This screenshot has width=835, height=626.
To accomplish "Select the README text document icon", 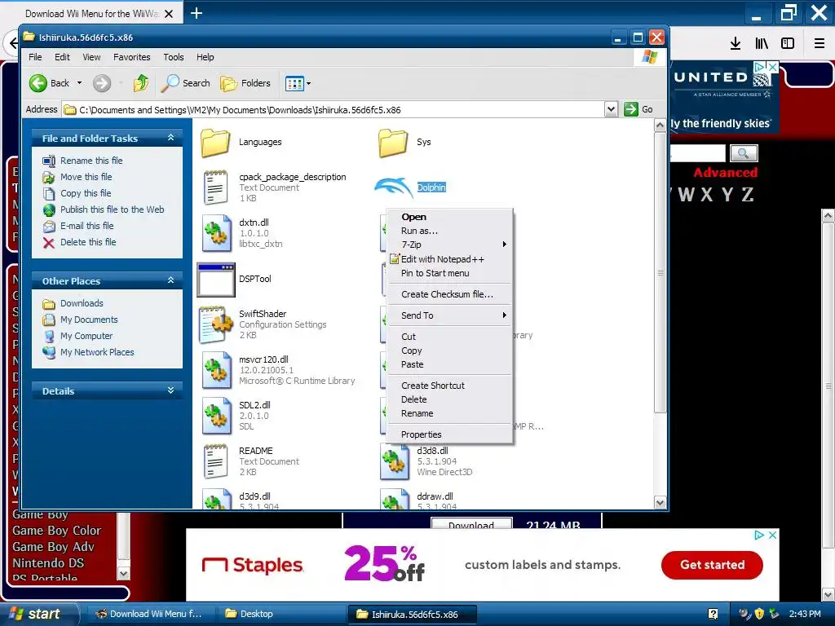I will pyautogui.click(x=215, y=461).
